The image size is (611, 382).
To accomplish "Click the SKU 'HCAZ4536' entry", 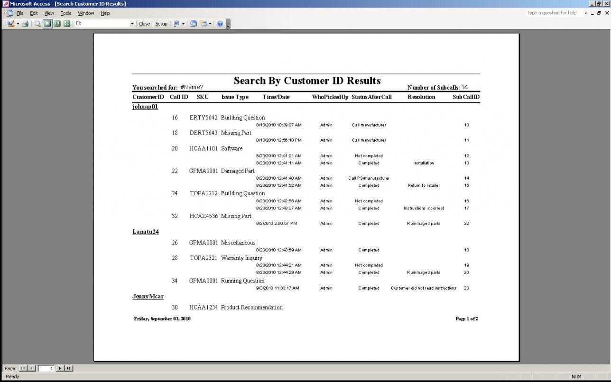I will pyautogui.click(x=204, y=216).
